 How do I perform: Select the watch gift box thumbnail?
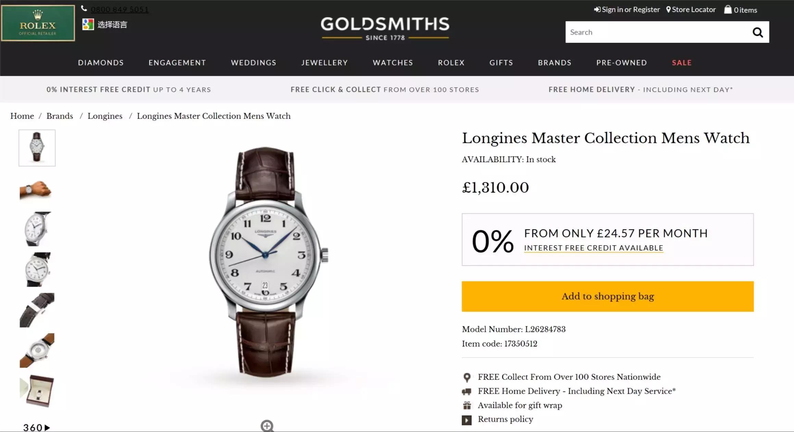37,391
